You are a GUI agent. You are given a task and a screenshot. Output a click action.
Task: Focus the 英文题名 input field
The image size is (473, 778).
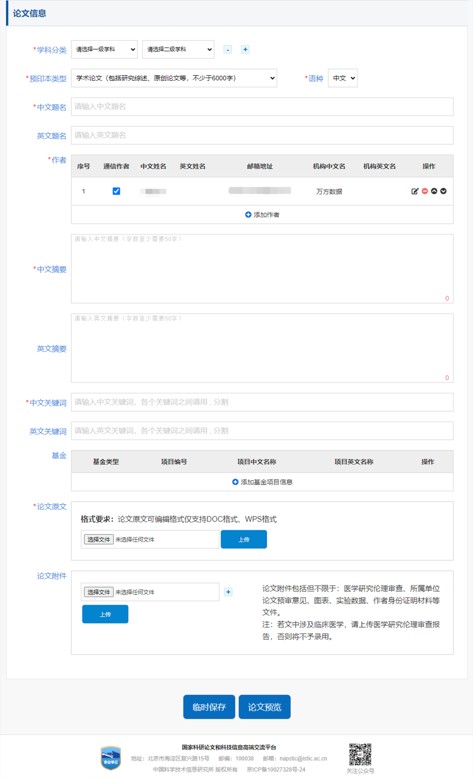(262, 135)
